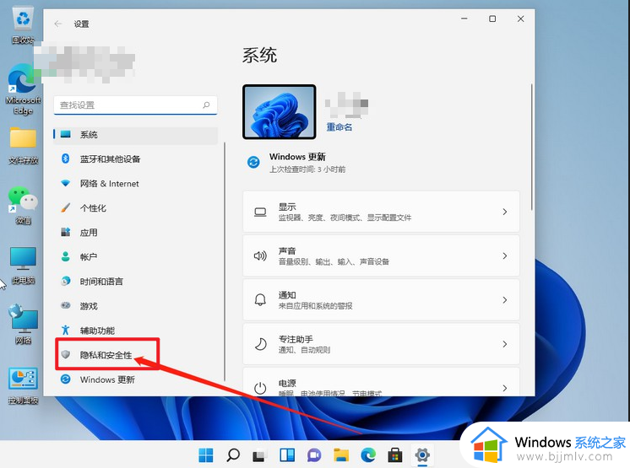Click the Windows 更新 sync icon

[x=253, y=163]
